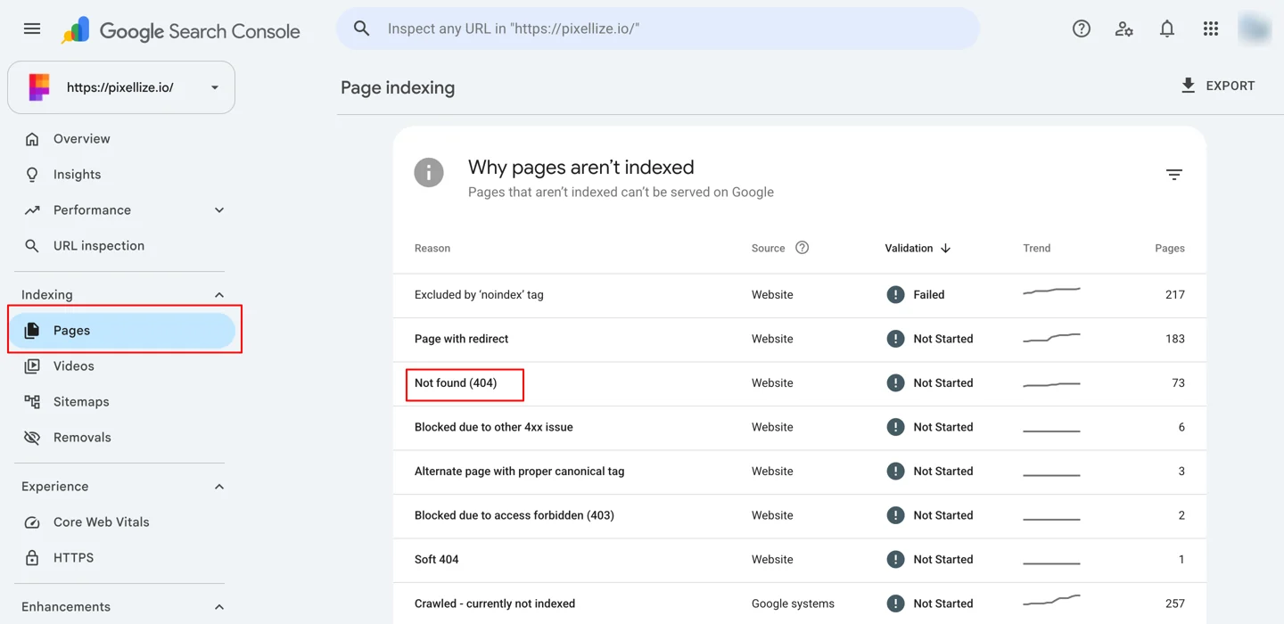The image size is (1284, 624).
Task: Click the trend sparkline for Page with redirect
Action: pos(1051,338)
